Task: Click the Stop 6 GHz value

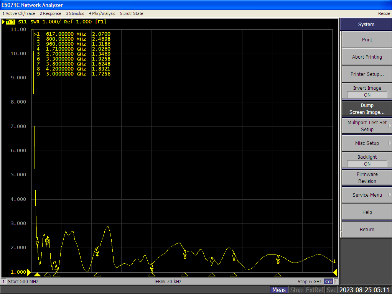Action: 310,281
